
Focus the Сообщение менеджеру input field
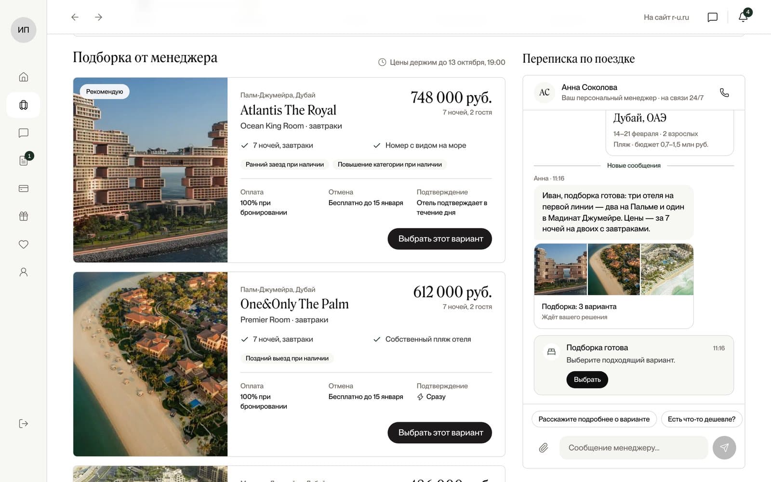[x=633, y=448]
